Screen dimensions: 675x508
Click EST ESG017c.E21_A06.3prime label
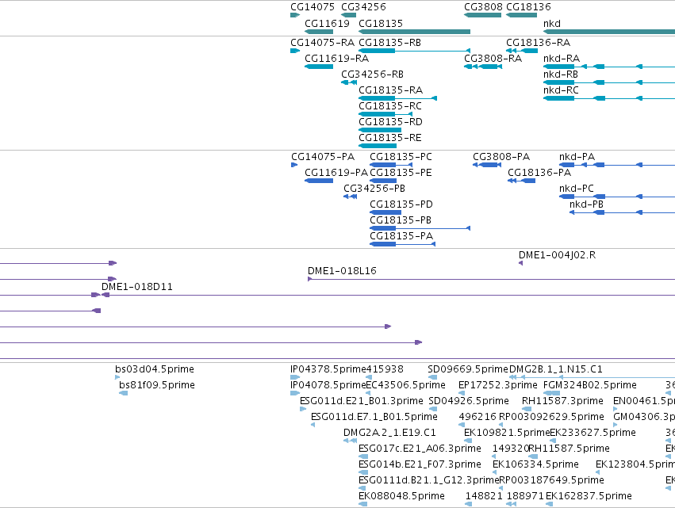pos(420,449)
